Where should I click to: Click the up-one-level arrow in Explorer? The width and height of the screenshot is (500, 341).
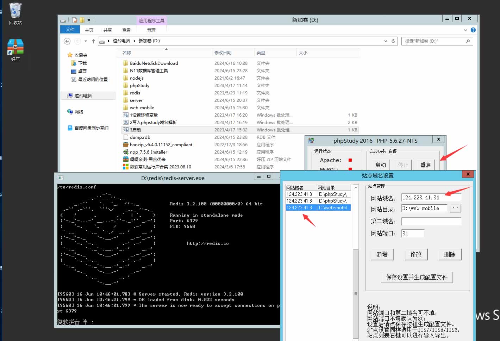[x=93, y=41]
